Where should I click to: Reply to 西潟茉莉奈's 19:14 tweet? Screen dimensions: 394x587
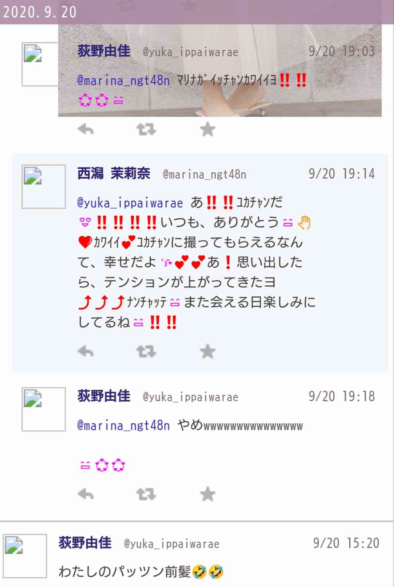86,352
